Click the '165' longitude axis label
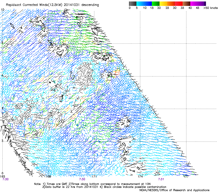This screenshot has height=192, width=219. point(2,177)
